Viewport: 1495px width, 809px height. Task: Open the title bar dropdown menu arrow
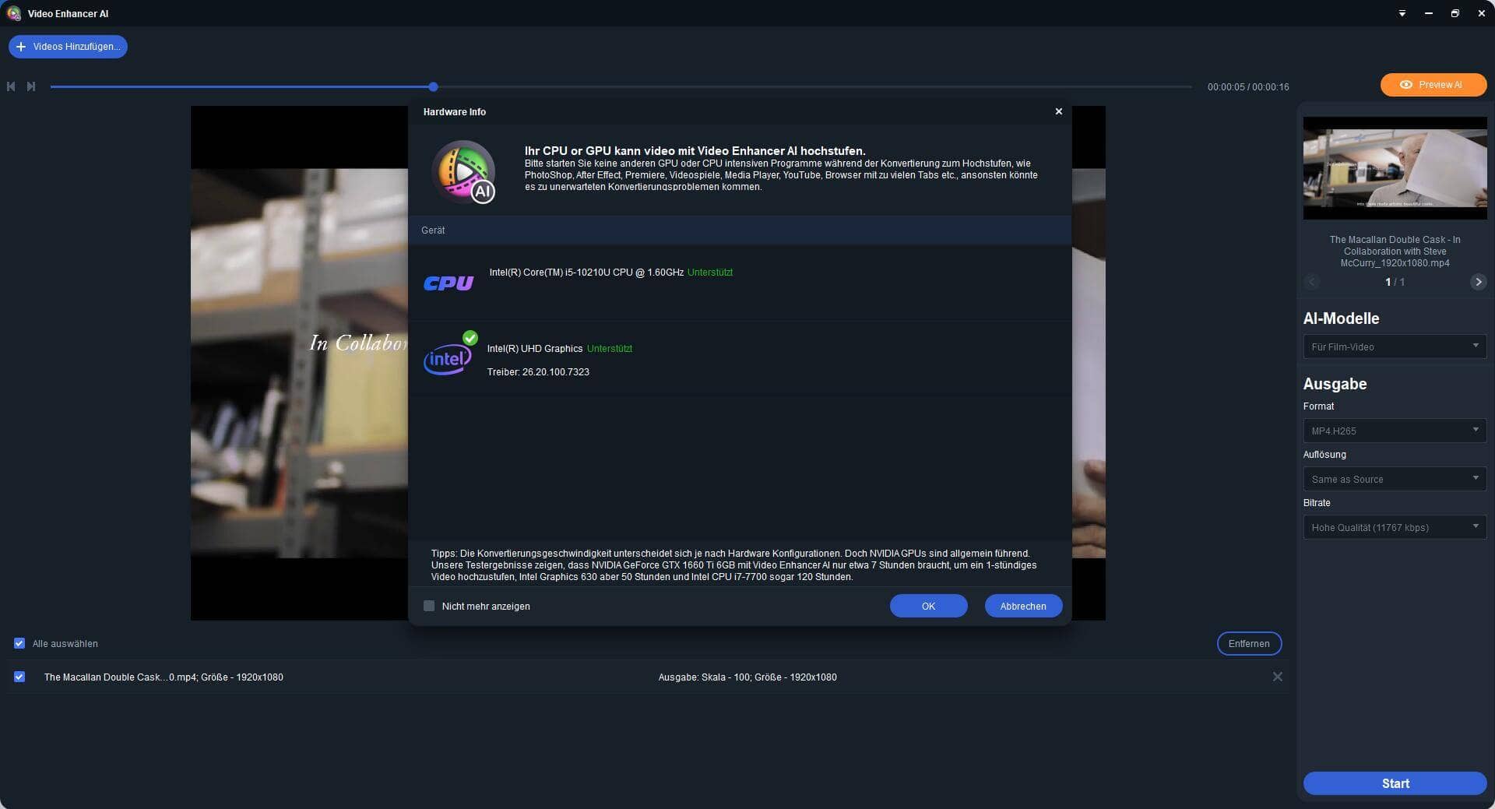(x=1402, y=13)
